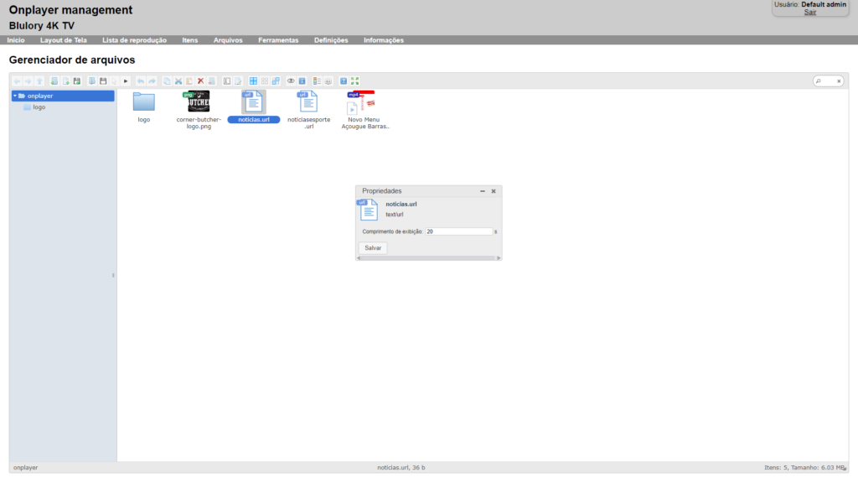Minimize the Propriedades dialog

483,191
